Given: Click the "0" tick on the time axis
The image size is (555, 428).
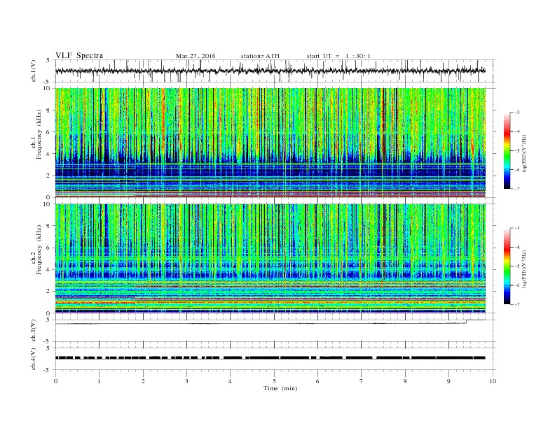Looking at the screenshot, I should (55, 381).
